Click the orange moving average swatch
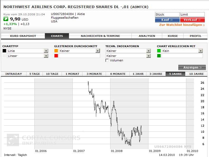This screenshot has height=157, width=209. pyautogui.click(x=56, y=51)
